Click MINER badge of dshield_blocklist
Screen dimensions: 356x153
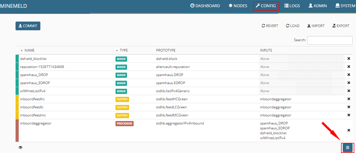121,59
